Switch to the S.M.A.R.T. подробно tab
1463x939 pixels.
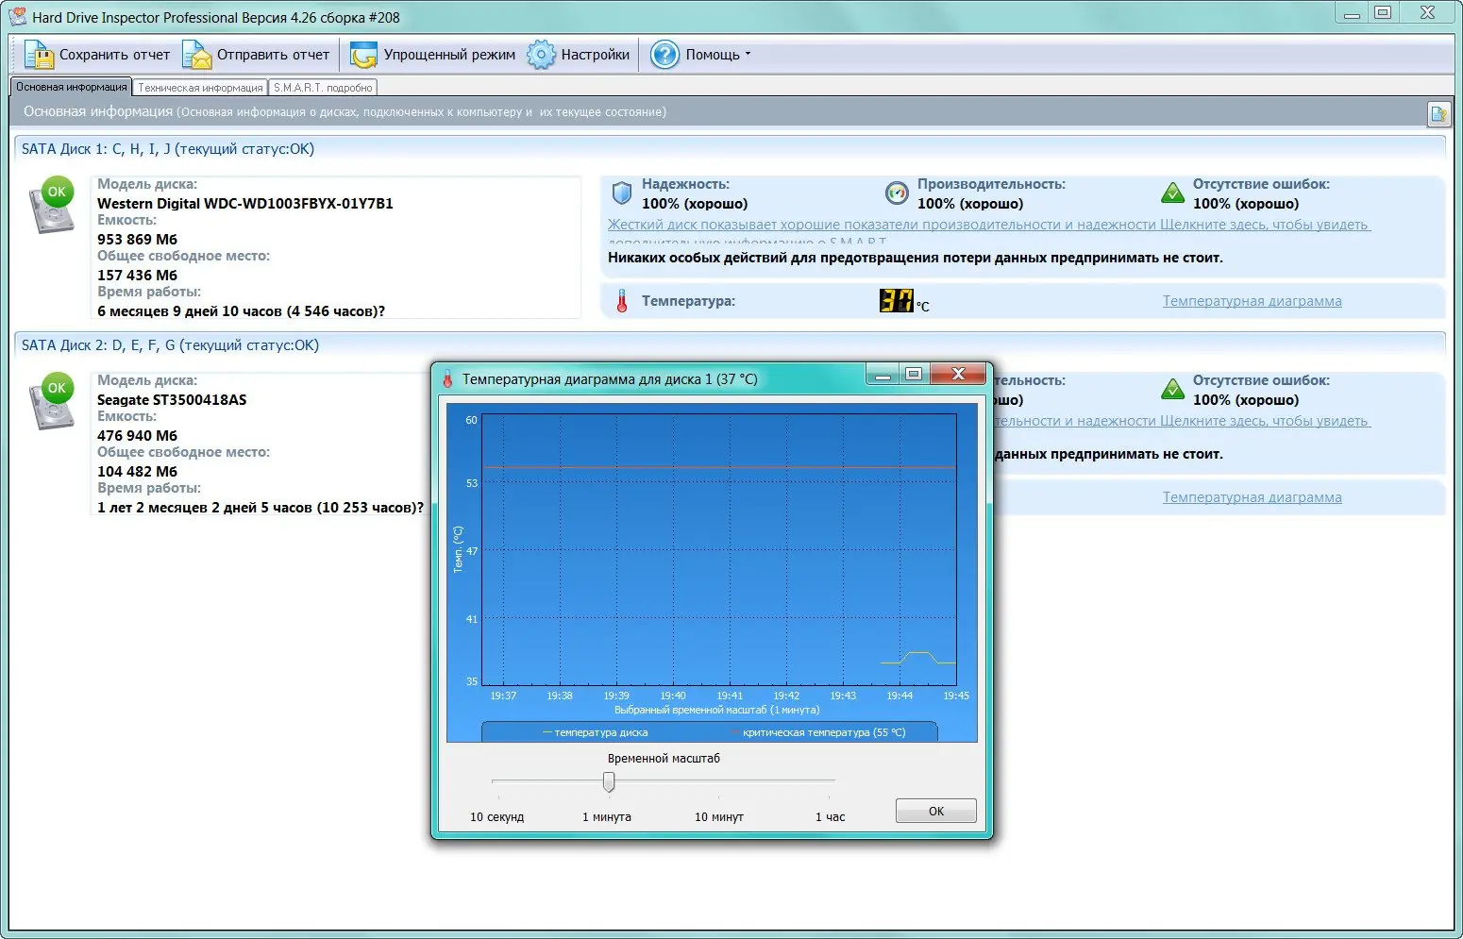323,87
